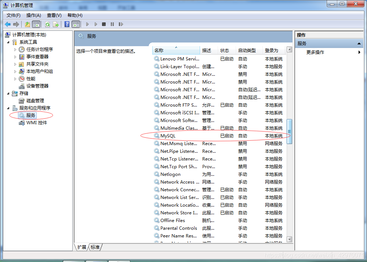Collapse the 存储 tree node
The height and width of the screenshot is (262, 367).
(8, 93)
